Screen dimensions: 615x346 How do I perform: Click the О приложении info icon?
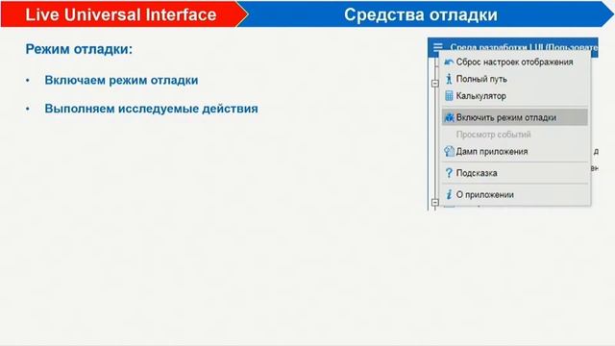click(x=449, y=194)
